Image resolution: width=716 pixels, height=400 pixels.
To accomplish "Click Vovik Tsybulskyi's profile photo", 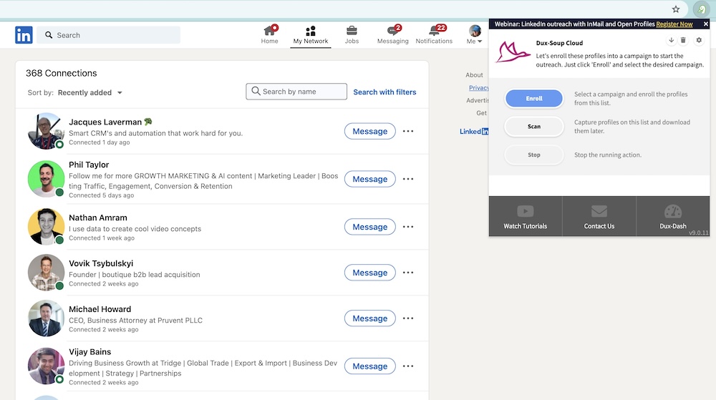I will point(46,273).
